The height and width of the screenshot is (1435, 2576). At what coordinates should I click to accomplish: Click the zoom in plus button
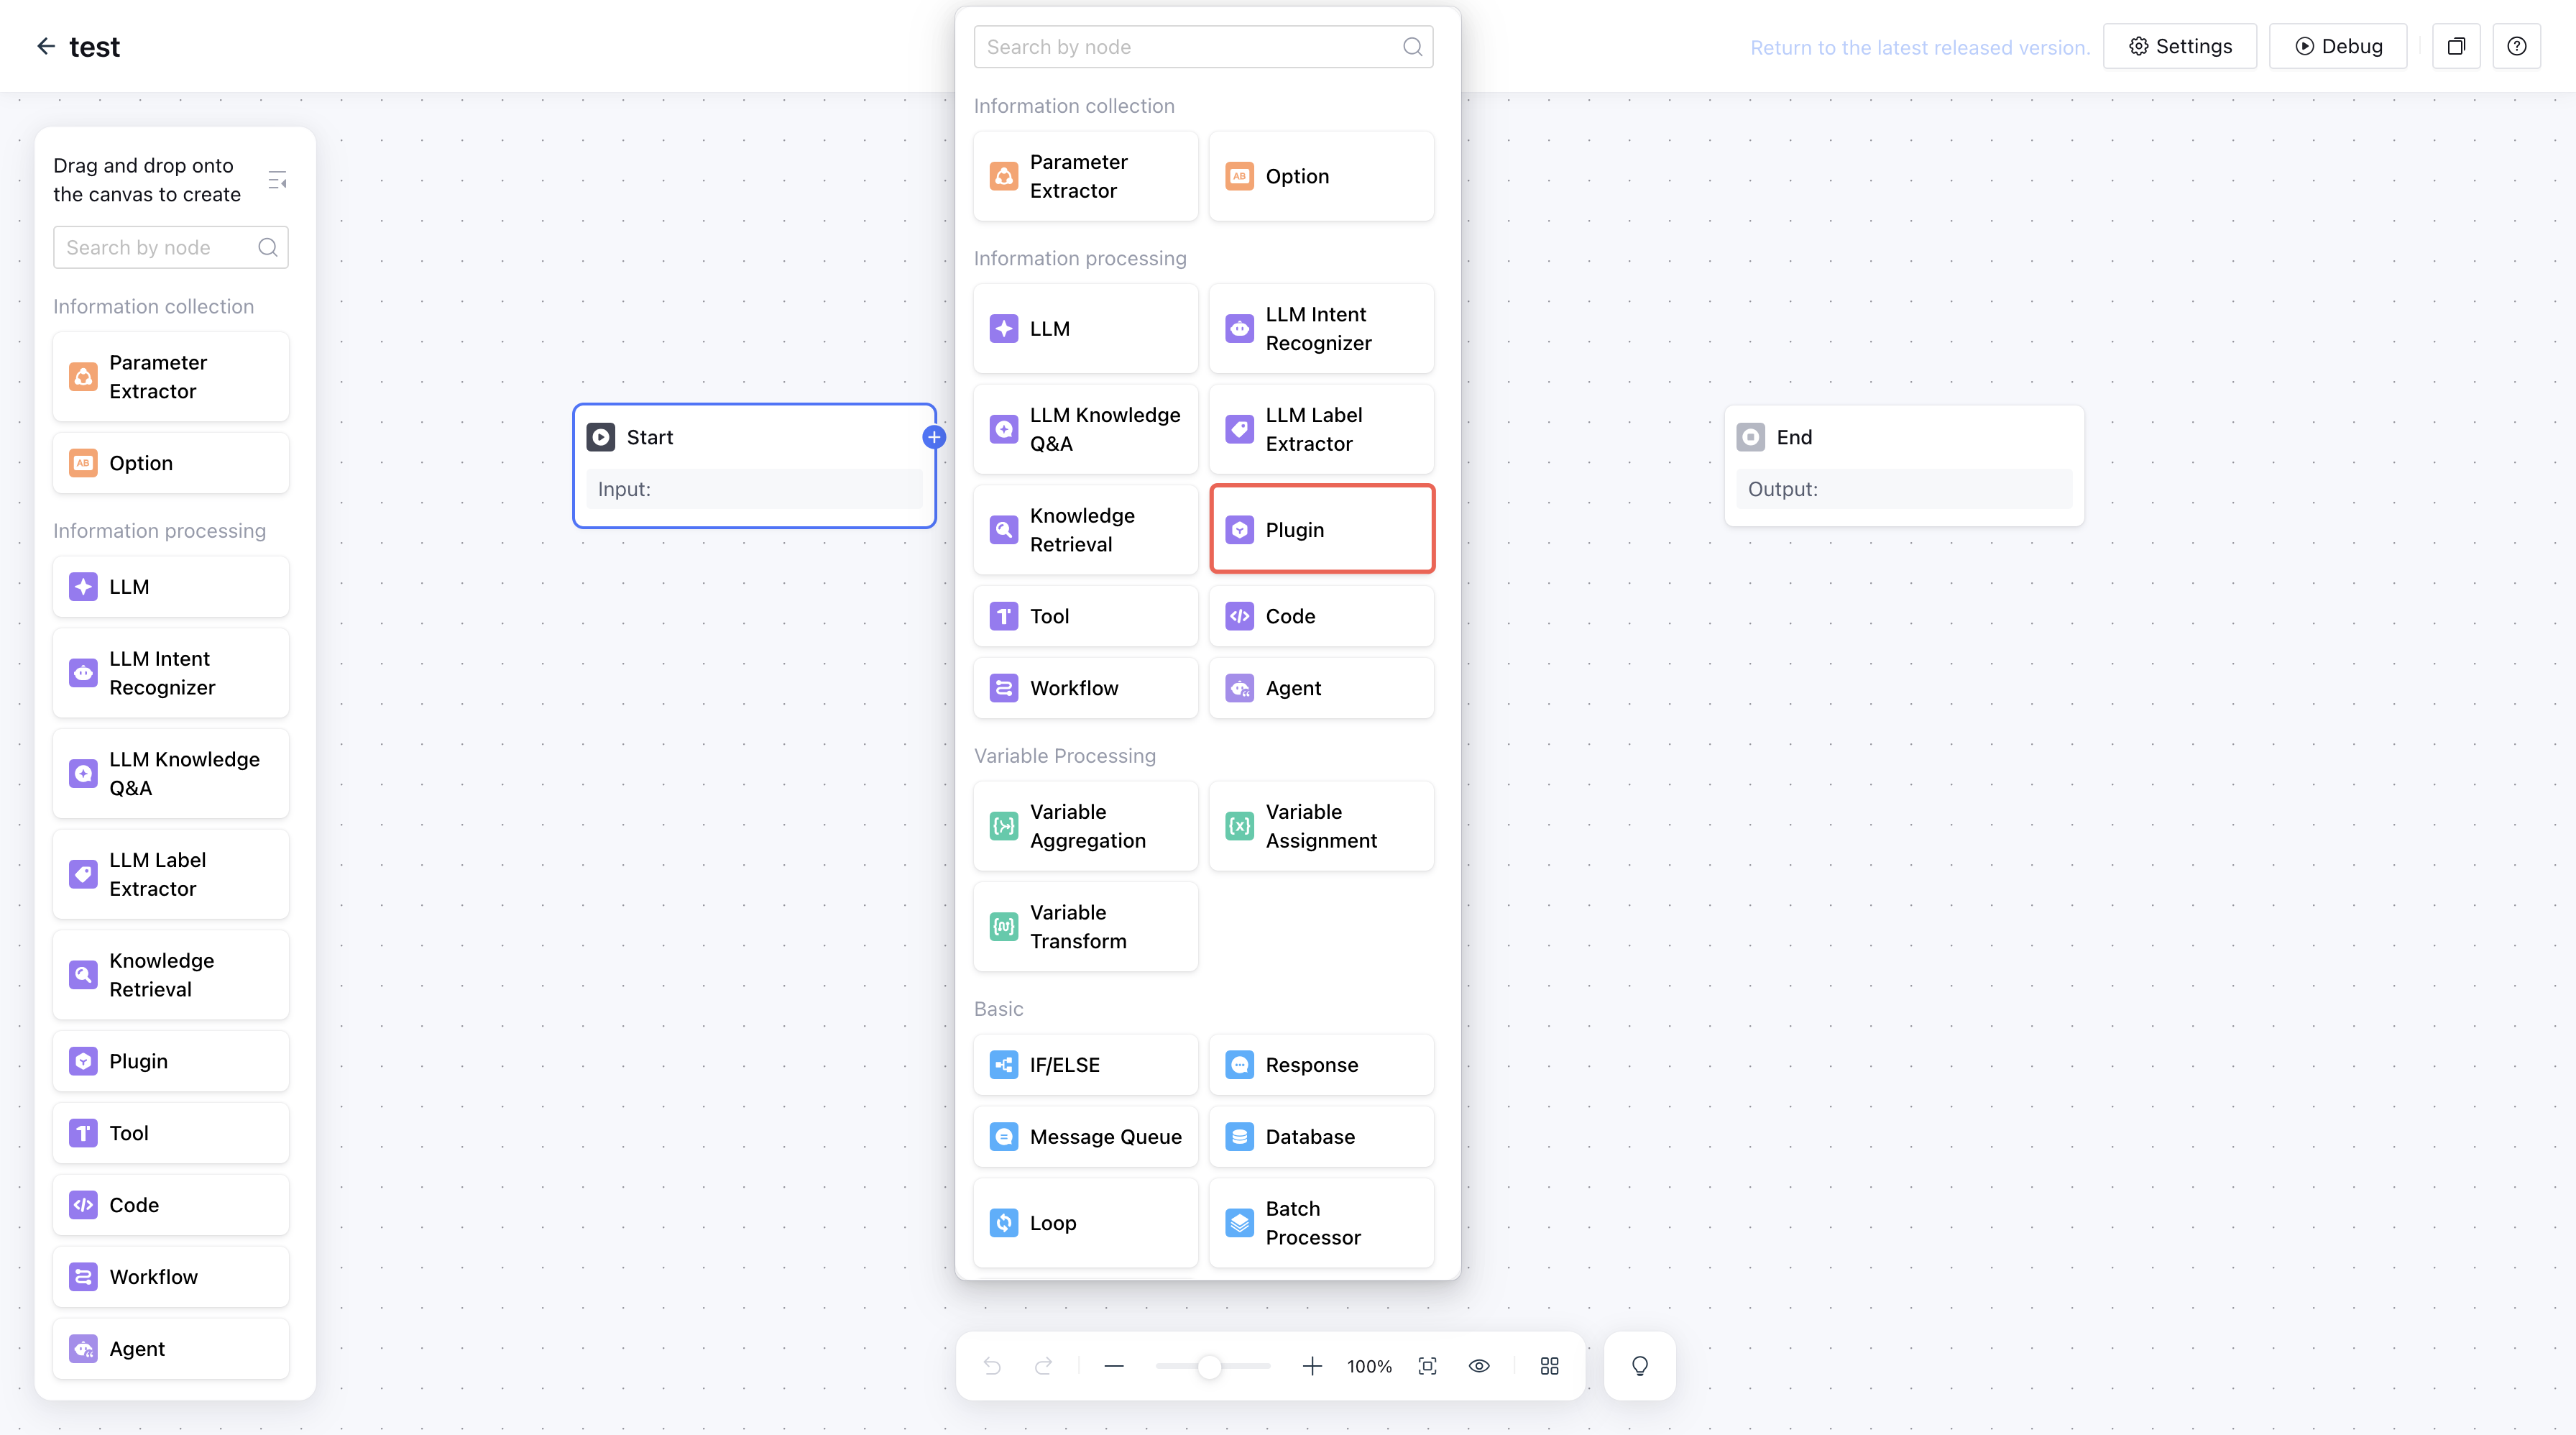pos(1312,1366)
